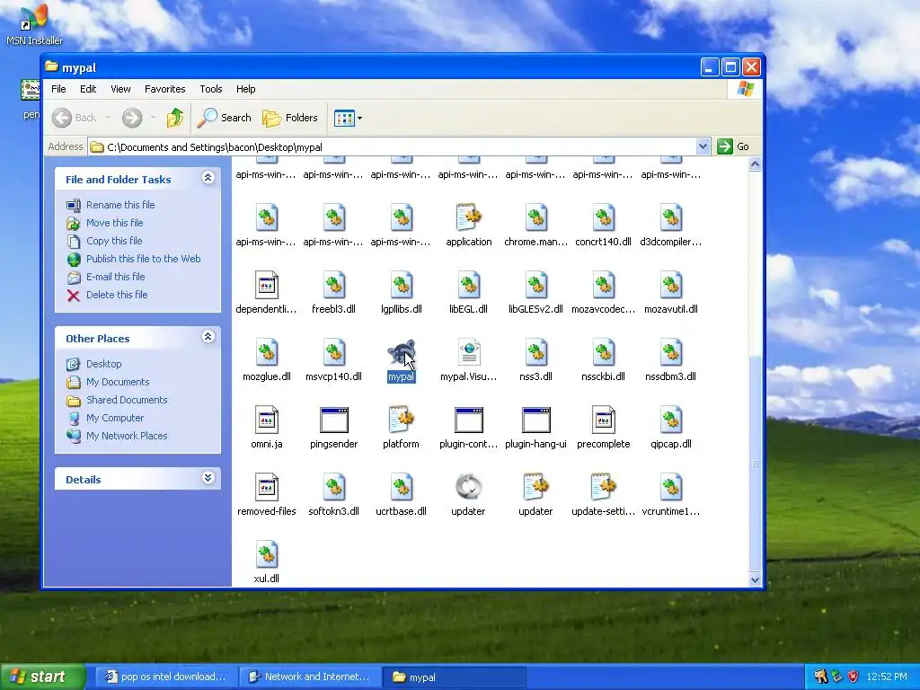
Task: Click E-mail this file
Action: [116, 277]
